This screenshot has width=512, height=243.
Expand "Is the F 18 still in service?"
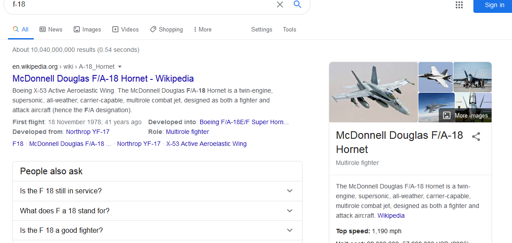point(157,191)
